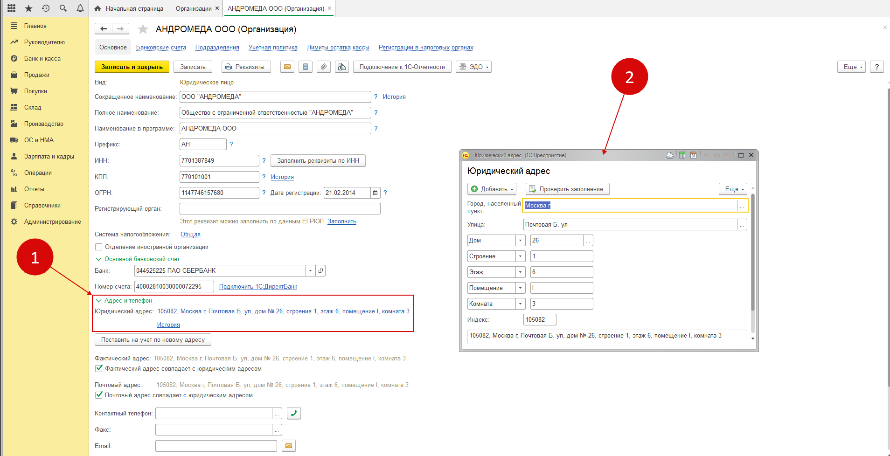Click the search magnifier icon
This screenshot has height=456, width=890.
(63, 8)
